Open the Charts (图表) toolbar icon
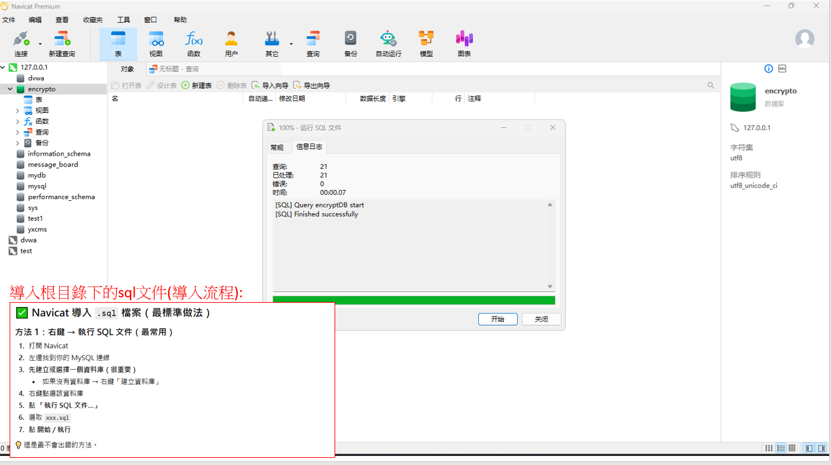Viewport: 831px width, 465px height. pyautogui.click(x=464, y=44)
